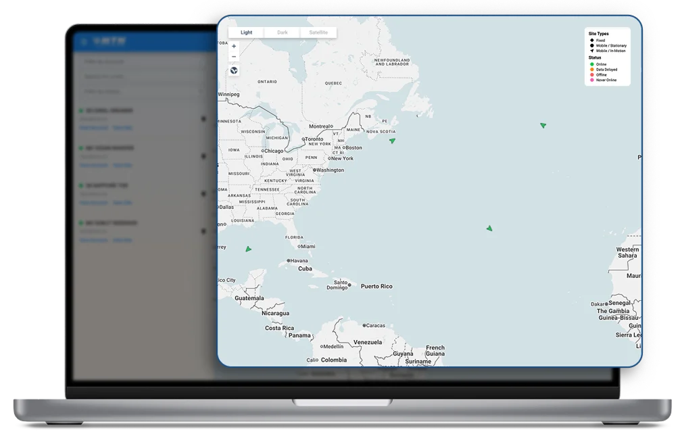The width and height of the screenshot is (680, 432).
Task: Click the zoom in plus icon on the map
Action: pyautogui.click(x=233, y=47)
